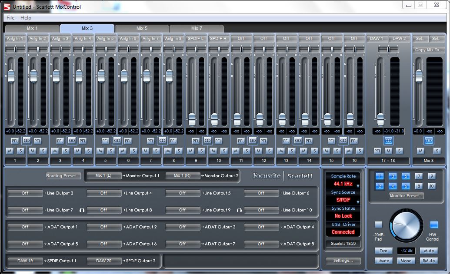Image resolution: width=450 pixels, height=274 pixels.
Task: Open the Settings dialog button
Action: pos(343,261)
